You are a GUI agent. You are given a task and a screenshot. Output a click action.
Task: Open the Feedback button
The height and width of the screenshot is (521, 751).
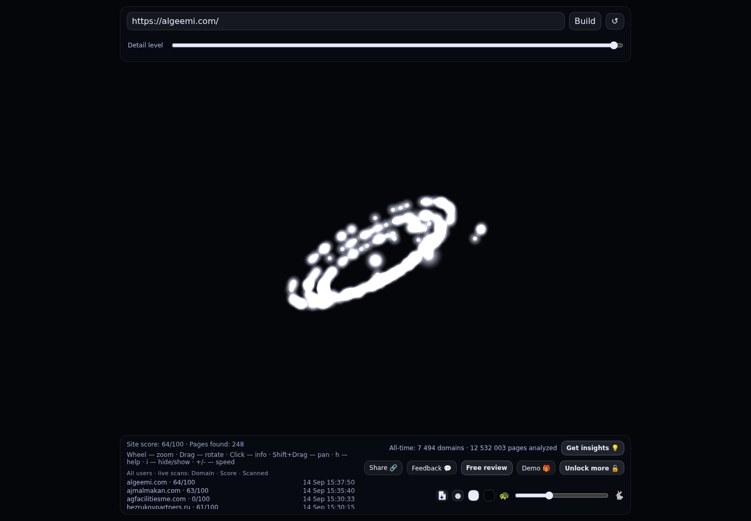[432, 468]
